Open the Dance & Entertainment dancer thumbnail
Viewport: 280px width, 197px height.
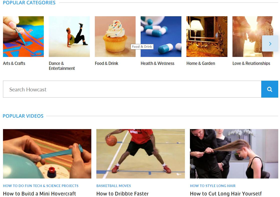click(x=69, y=36)
